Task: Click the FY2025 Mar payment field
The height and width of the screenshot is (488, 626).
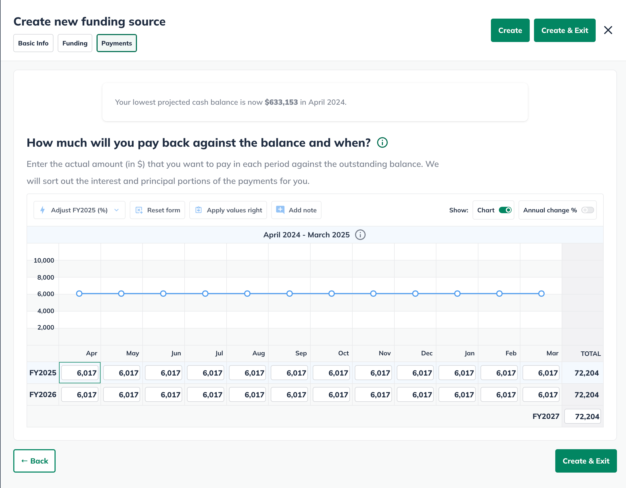Action: (541, 373)
